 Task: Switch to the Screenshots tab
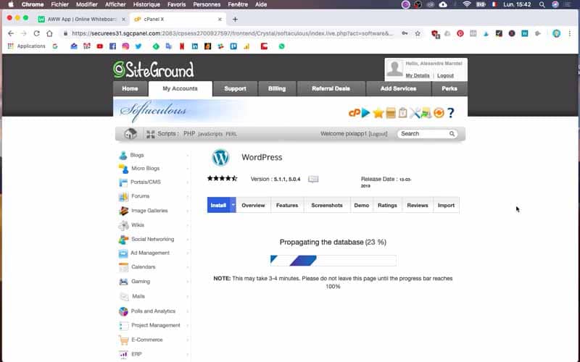pos(327,205)
